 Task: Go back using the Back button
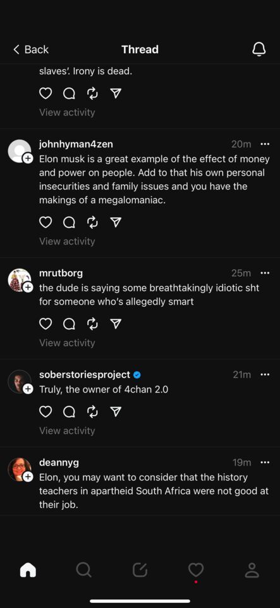pos(31,49)
